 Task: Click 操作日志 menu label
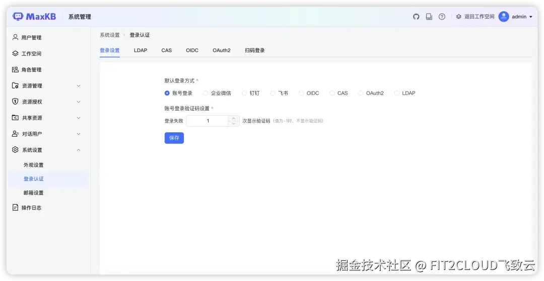[x=31, y=208]
